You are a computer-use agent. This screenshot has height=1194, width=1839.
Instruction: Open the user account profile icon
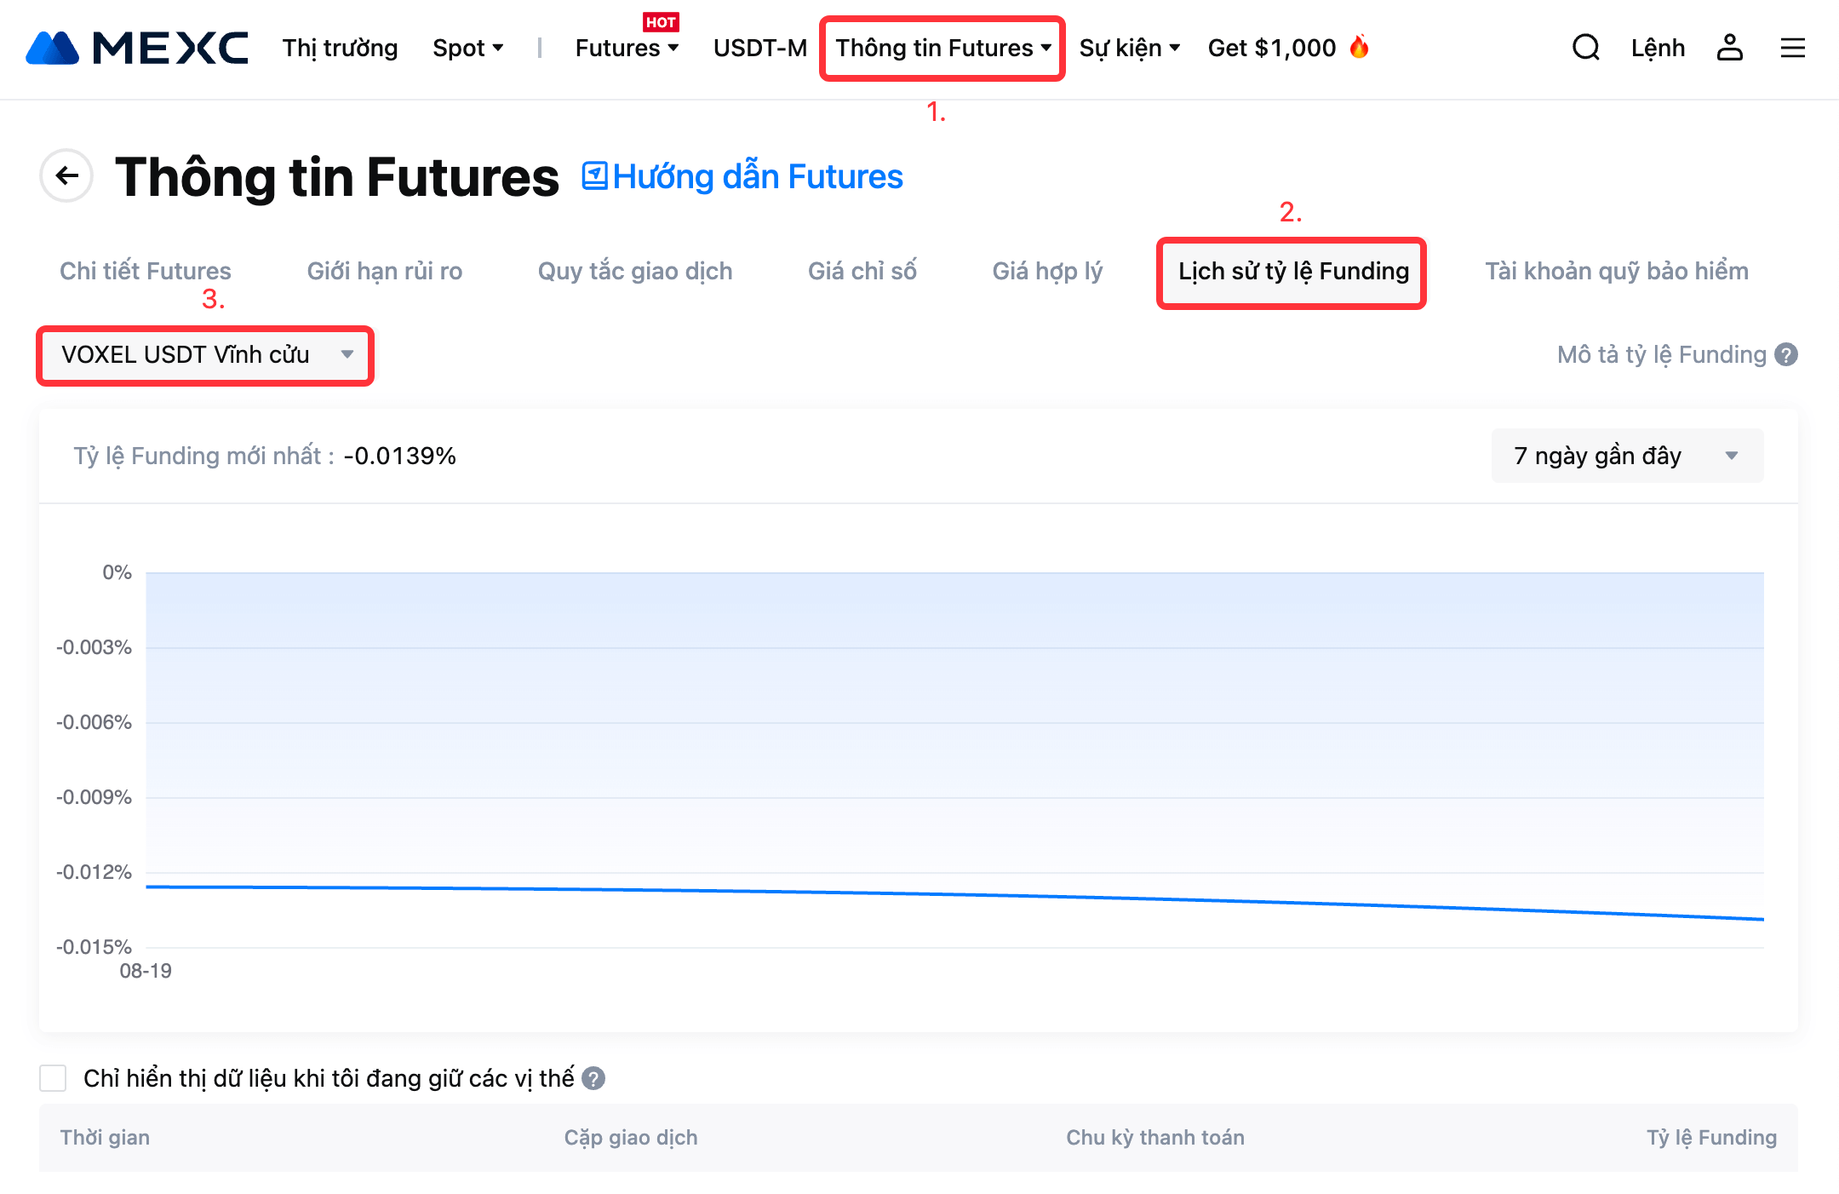1729,48
